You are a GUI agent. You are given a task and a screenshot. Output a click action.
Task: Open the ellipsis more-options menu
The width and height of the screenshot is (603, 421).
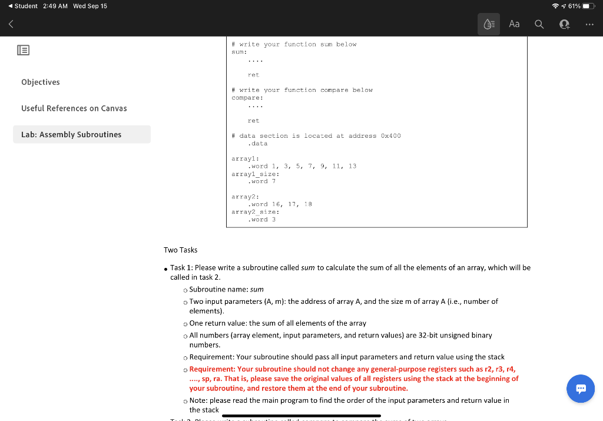(x=589, y=24)
